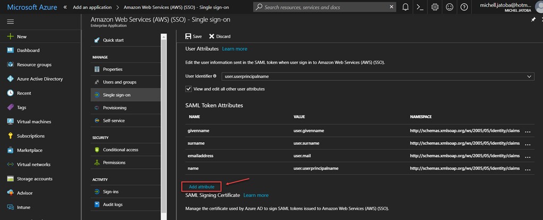Save the single sign-on settings

[193, 36]
